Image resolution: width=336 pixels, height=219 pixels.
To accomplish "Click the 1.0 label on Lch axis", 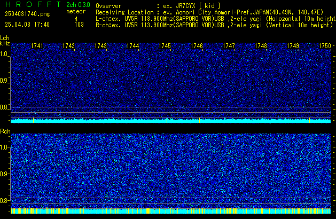I will (x=4, y=54).
